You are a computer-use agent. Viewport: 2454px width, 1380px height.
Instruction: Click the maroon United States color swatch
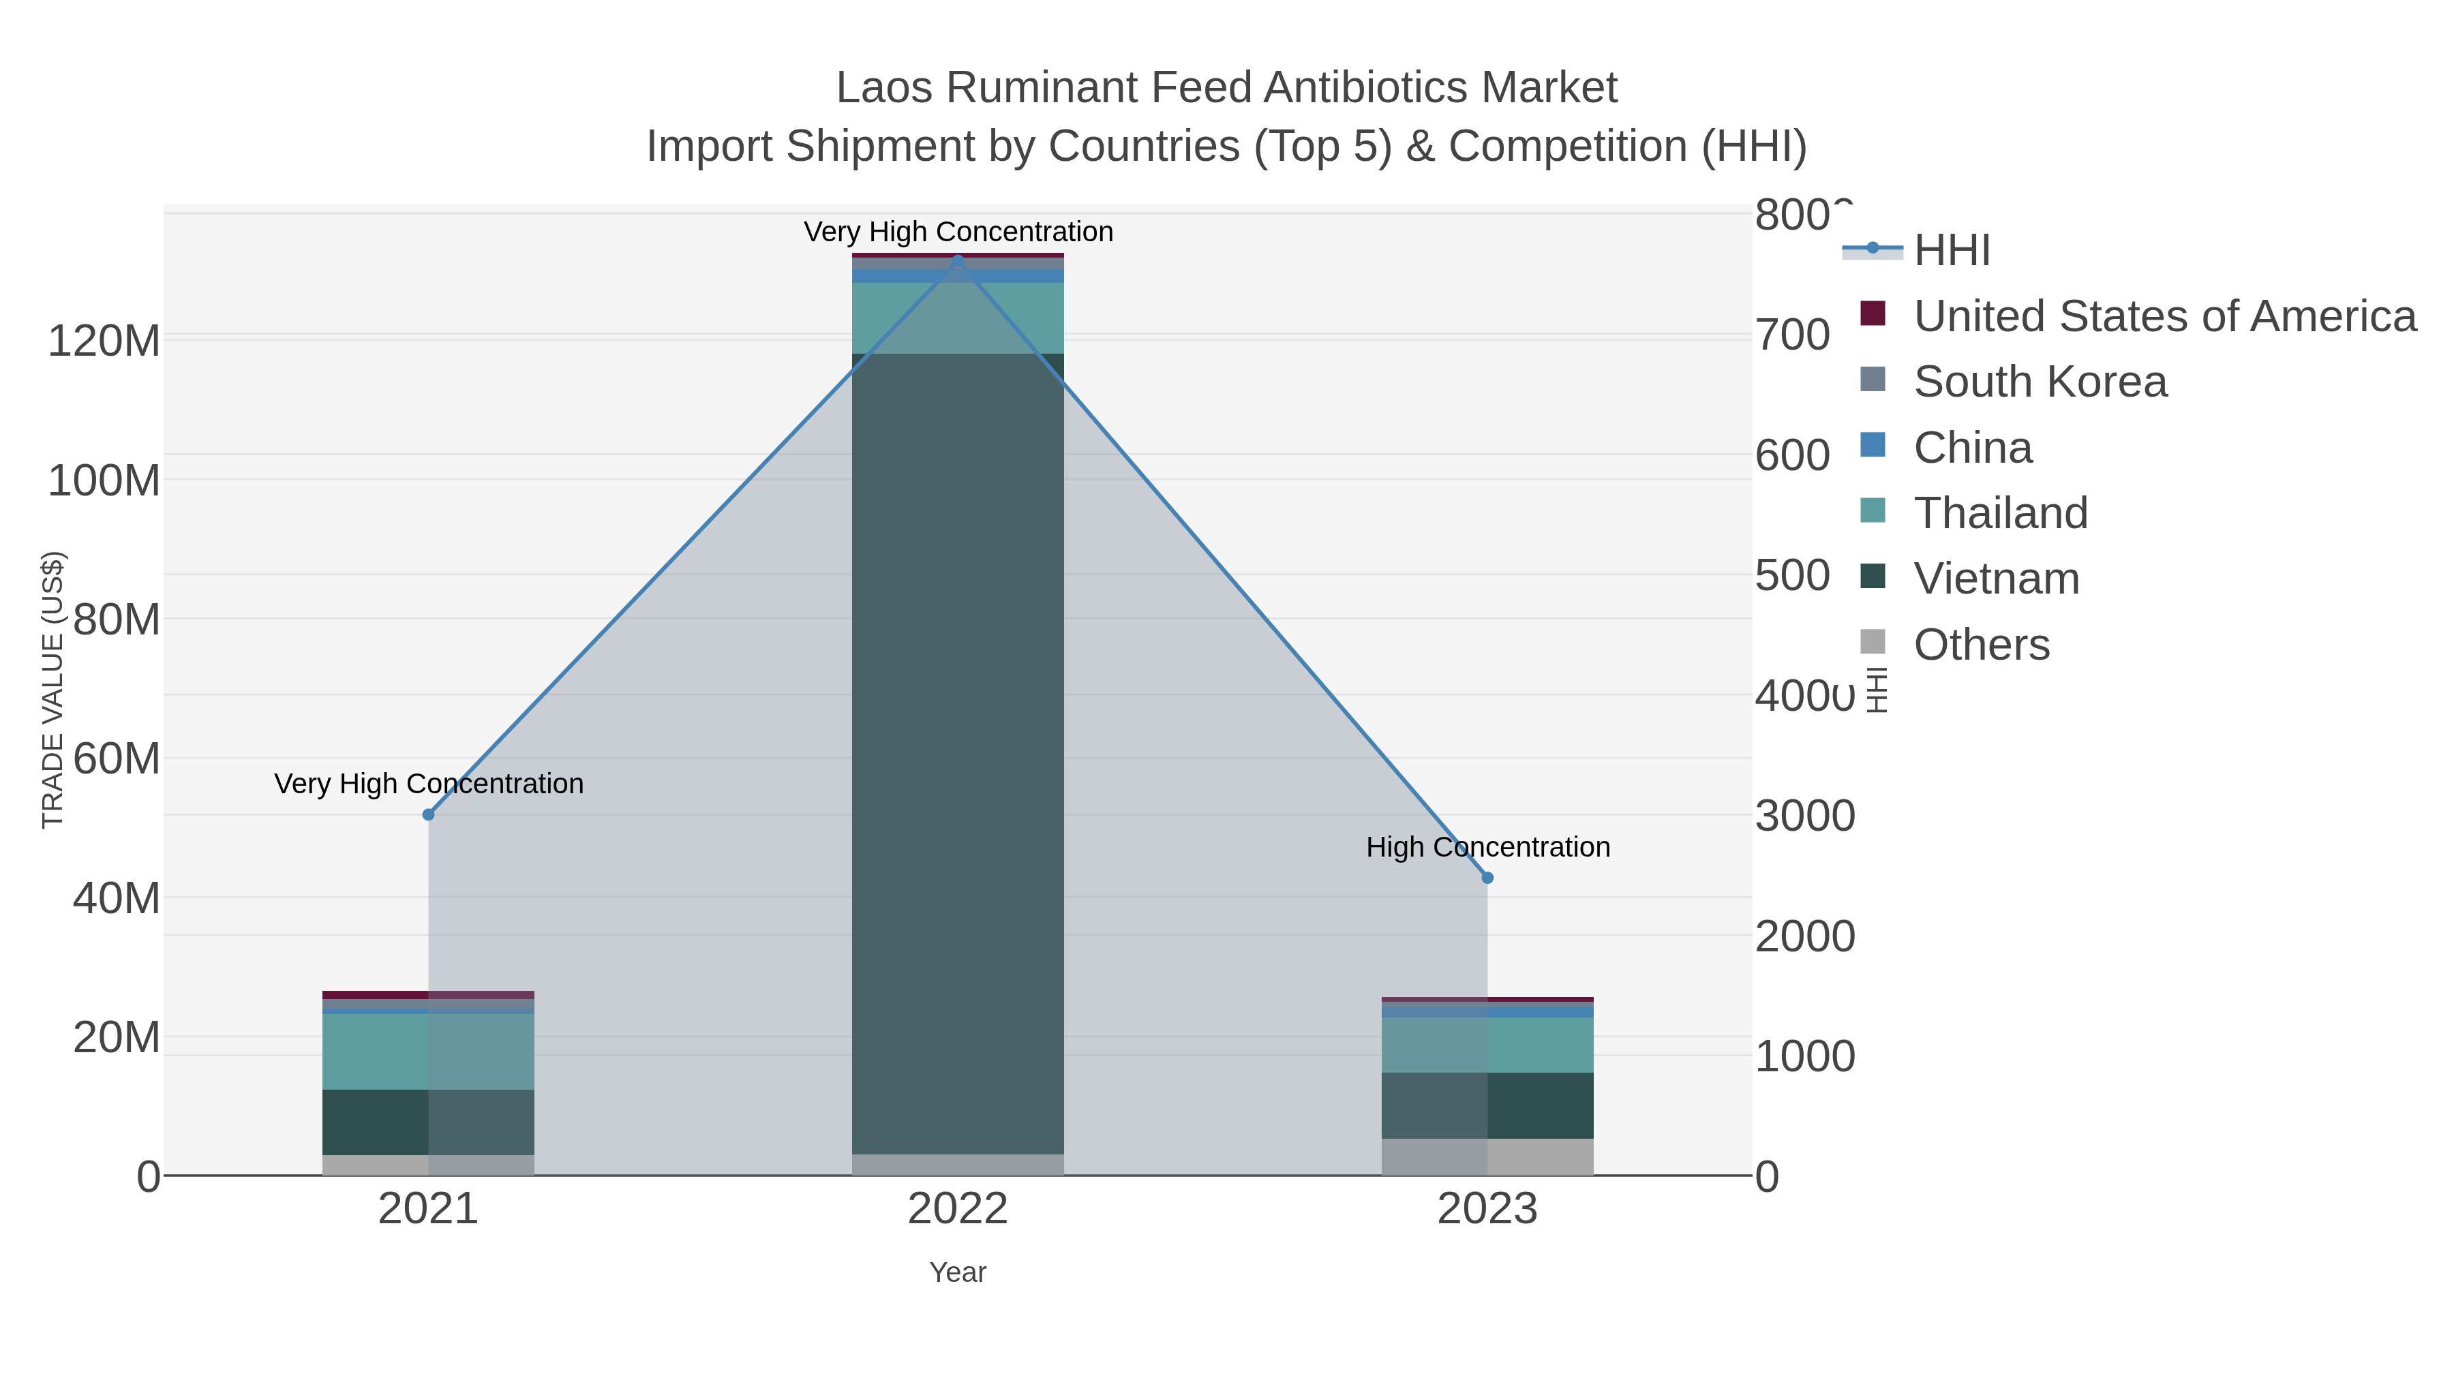(x=1873, y=313)
